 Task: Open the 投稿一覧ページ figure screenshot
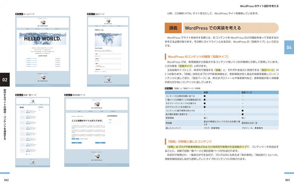(x=33, y=132)
